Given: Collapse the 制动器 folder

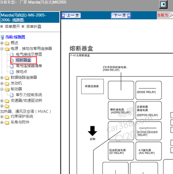Looking at the screenshot, I should pos(2,89).
